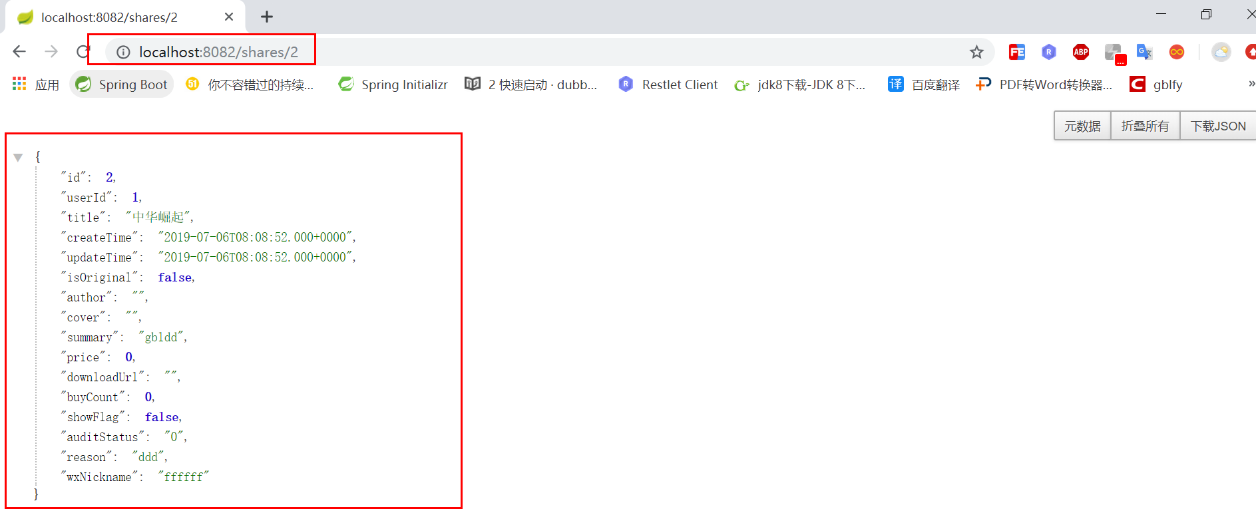The height and width of the screenshot is (521, 1256).
Task: Open the Google Translate extension icon
Action: point(1145,52)
